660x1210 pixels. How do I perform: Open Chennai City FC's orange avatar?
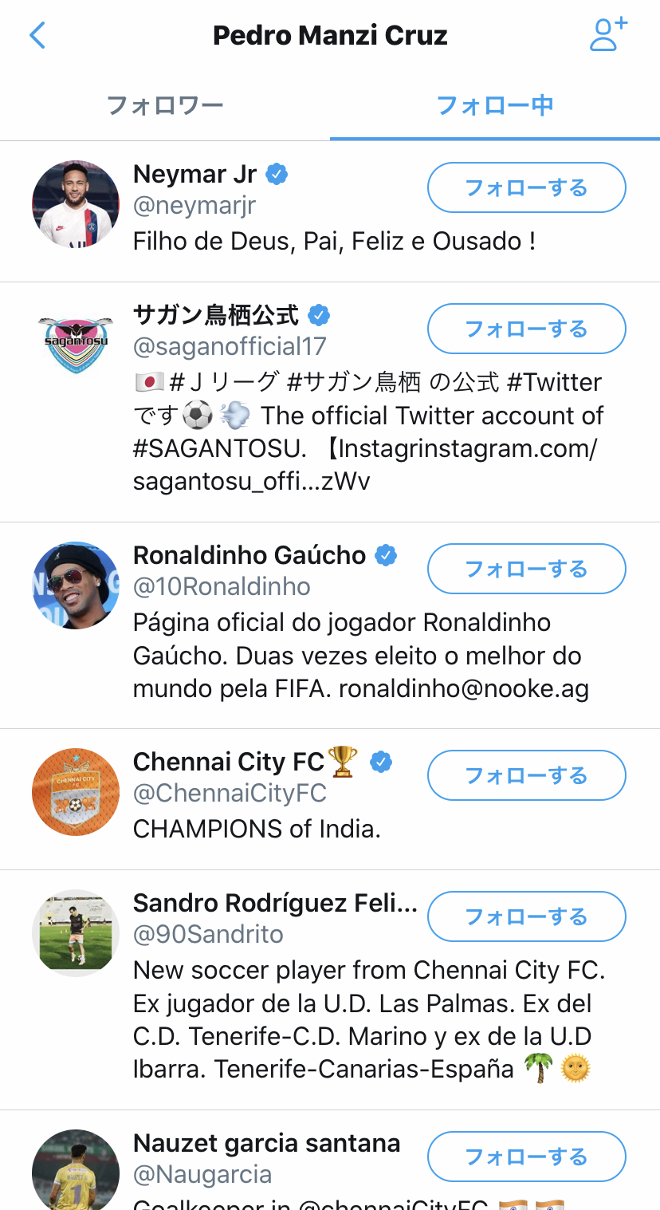click(x=76, y=792)
